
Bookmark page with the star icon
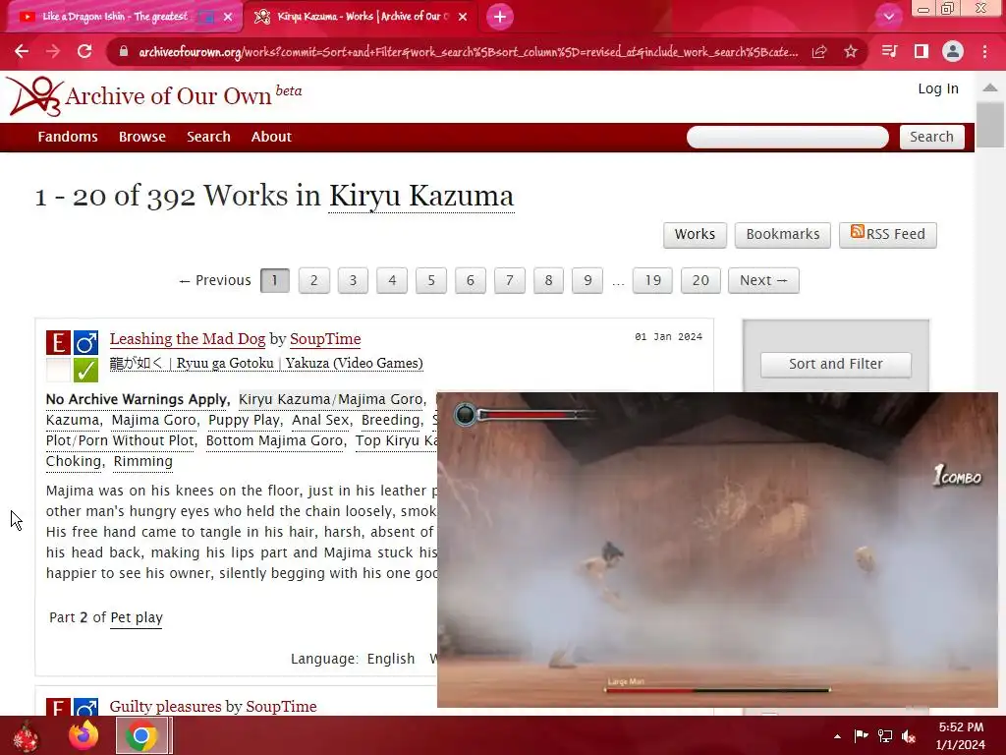click(851, 51)
